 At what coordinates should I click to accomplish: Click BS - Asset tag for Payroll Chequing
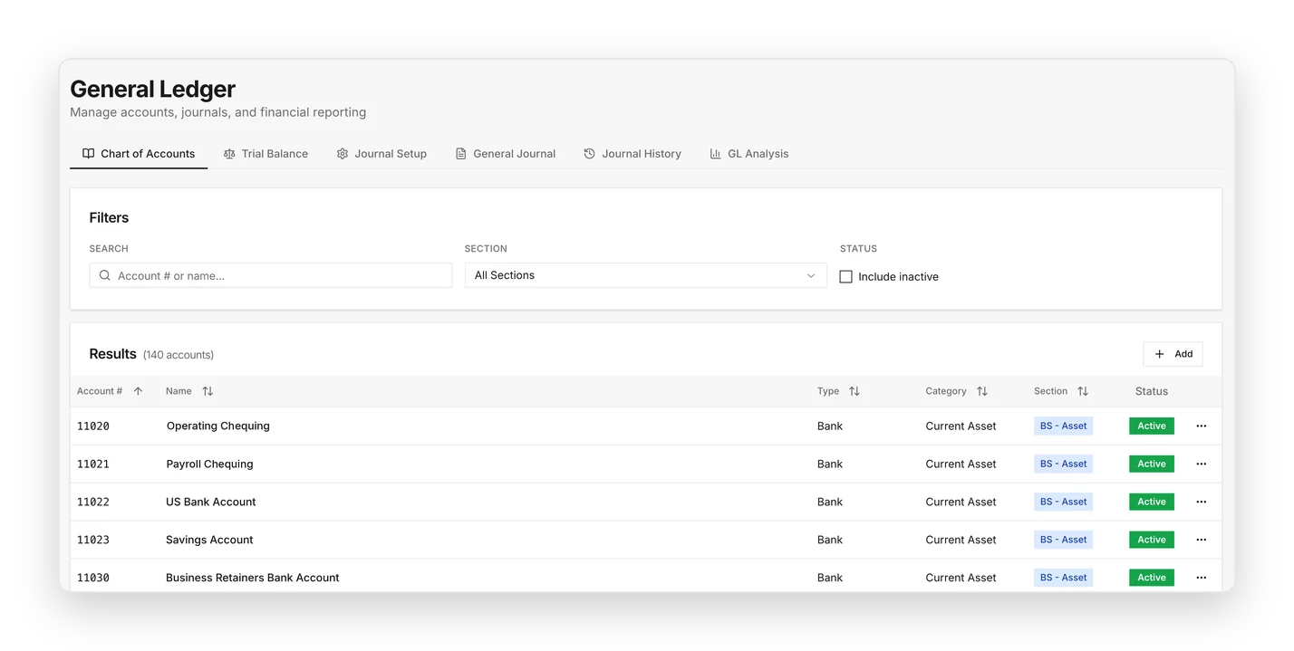point(1063,464)
